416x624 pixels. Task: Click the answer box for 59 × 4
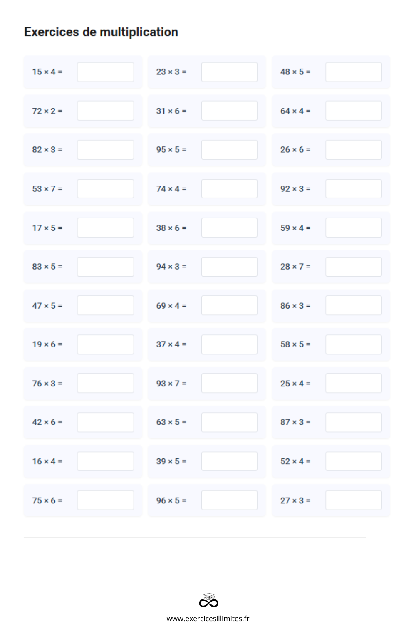(353, 228)
